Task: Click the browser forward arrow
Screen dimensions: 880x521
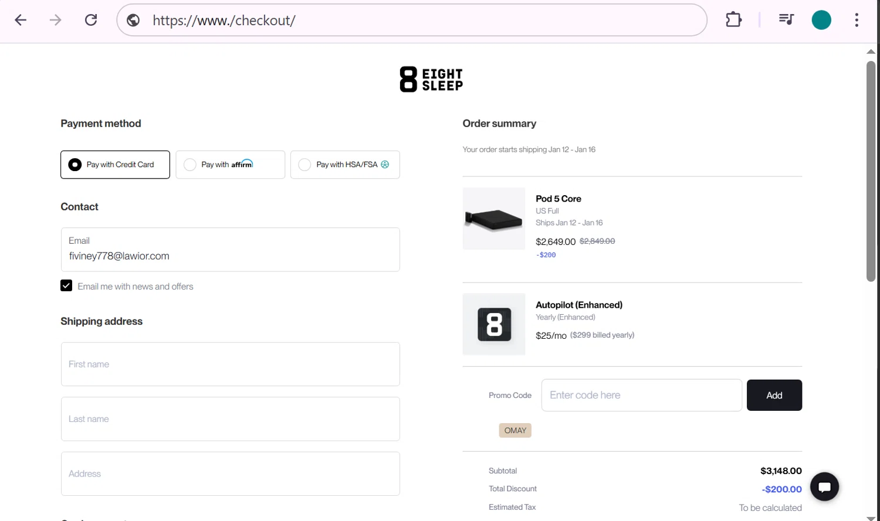Action: point(55,20)
